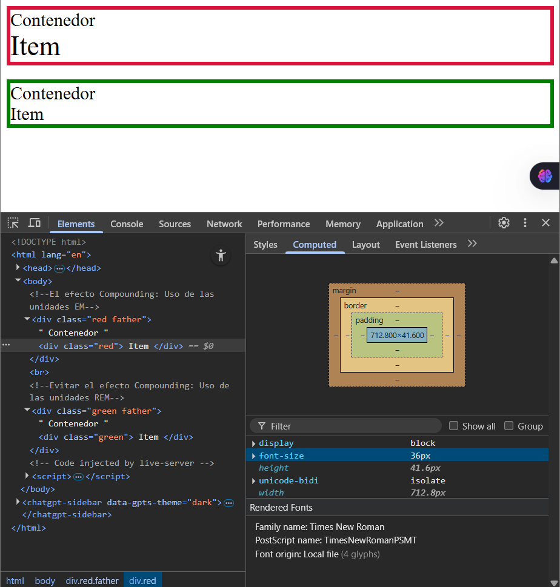Select the live-server injected comment row
The width and height of the screenshot is (560, 587).
(123, 463)
